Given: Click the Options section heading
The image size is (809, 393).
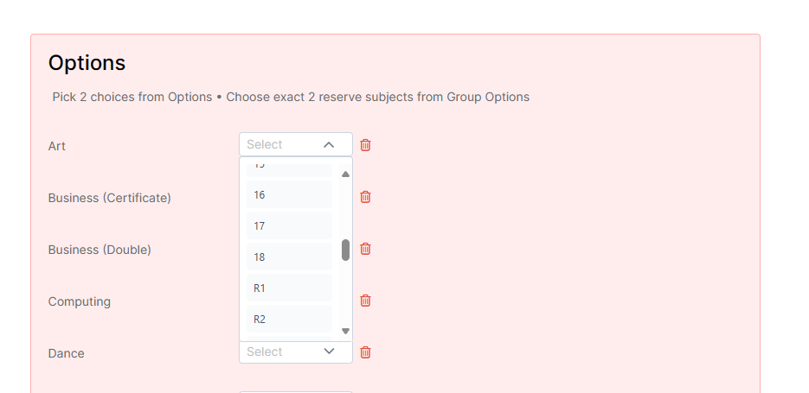Looking at the screenshot, I should coord(87,63).
